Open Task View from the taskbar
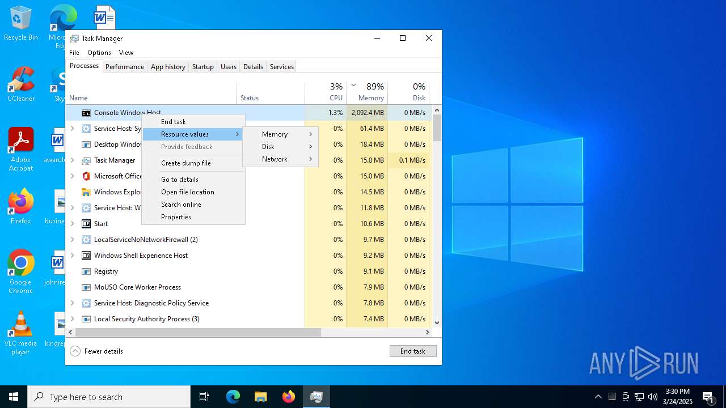Viewport: 726px width, 408px height. (204, 397)
